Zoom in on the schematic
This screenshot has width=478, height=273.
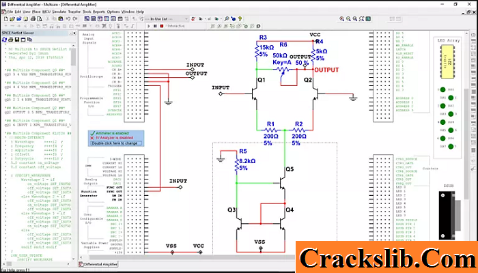coord(341,19)
